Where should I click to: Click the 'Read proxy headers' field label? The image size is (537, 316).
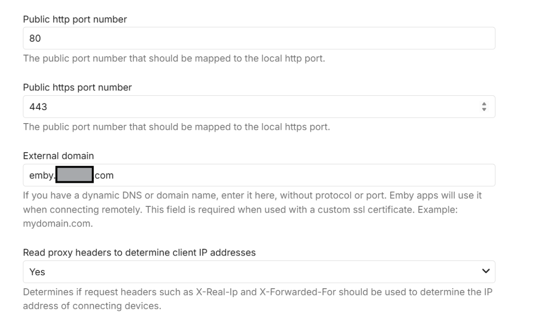click(x=139, y=252)
